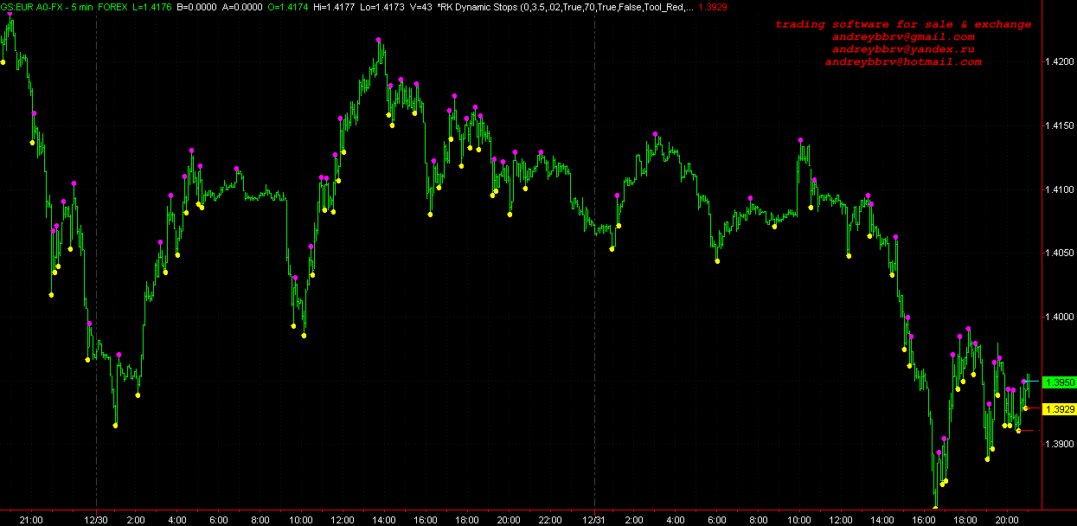This screenshot has width=1077, height=526.
Task: Click the 21:00 time axis label
Action: point(31,519)
